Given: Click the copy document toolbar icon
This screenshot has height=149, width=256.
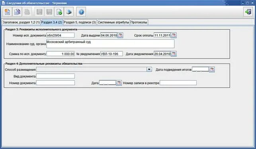Looking at the screenshot, I should [x=17, y=12].
